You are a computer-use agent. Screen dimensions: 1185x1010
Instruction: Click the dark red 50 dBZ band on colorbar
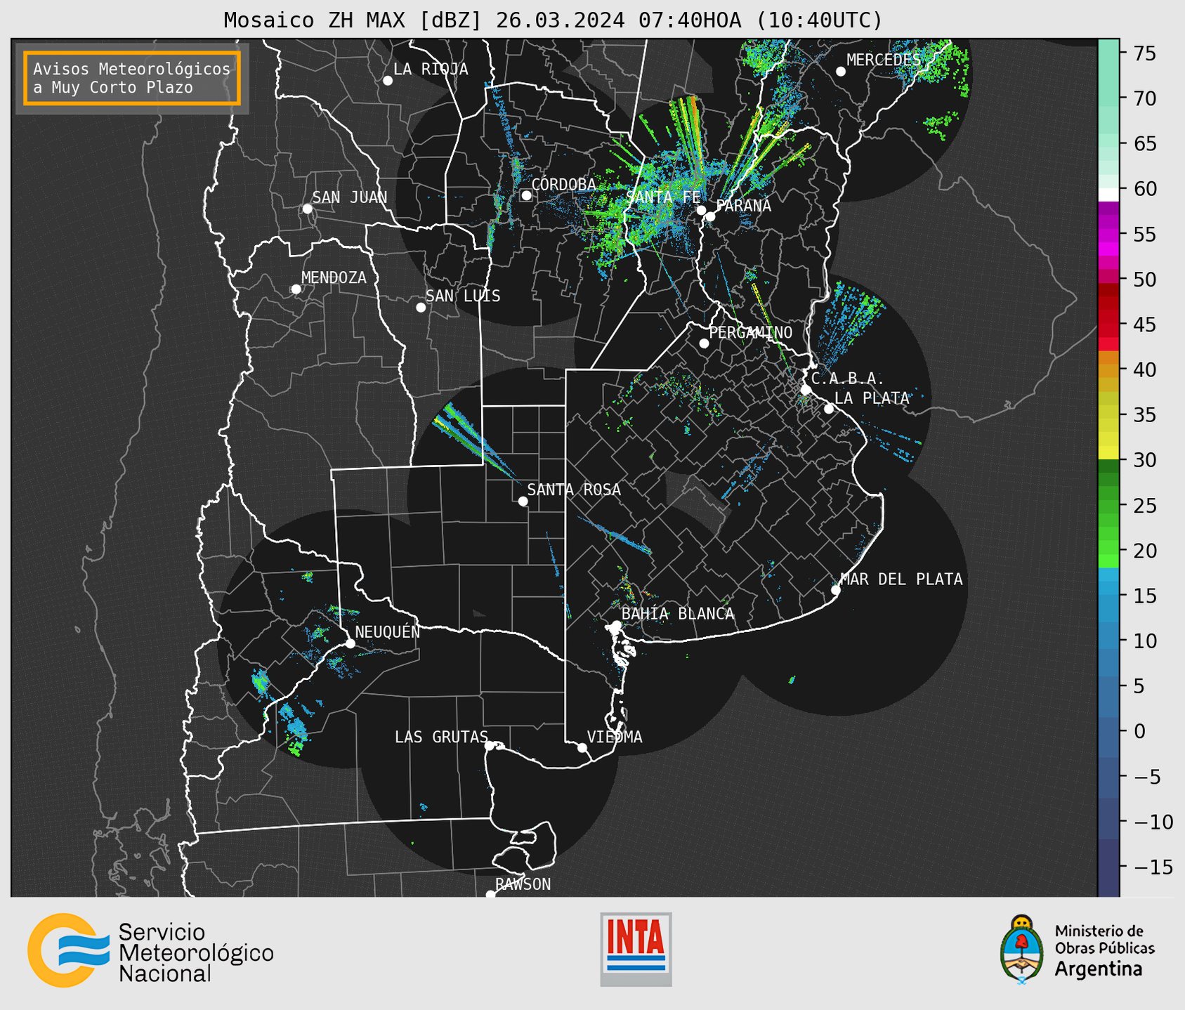1108,289
